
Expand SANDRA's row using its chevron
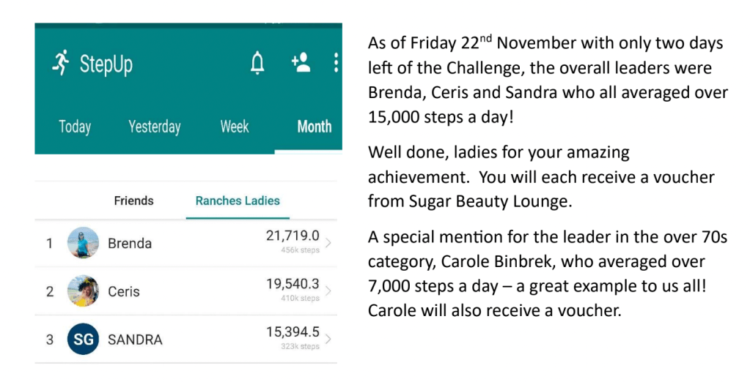pyautogui.click(x=328, y=340)
